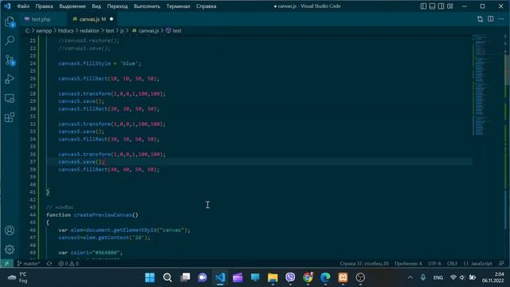The width and height of the screenshot is (510, 287).
Task: Change end of line sequence CRLF
Action: tap(452, 264)
